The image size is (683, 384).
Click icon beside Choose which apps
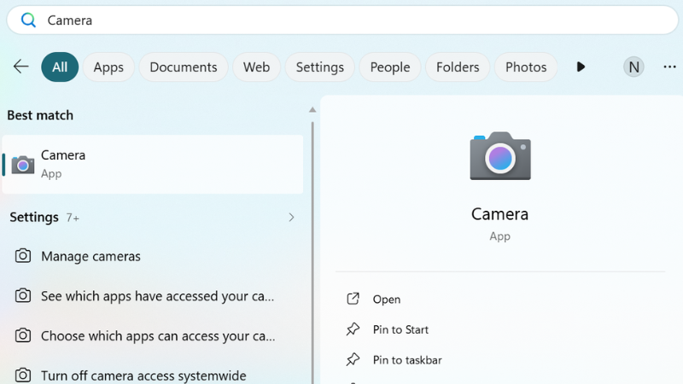(23, 335)
